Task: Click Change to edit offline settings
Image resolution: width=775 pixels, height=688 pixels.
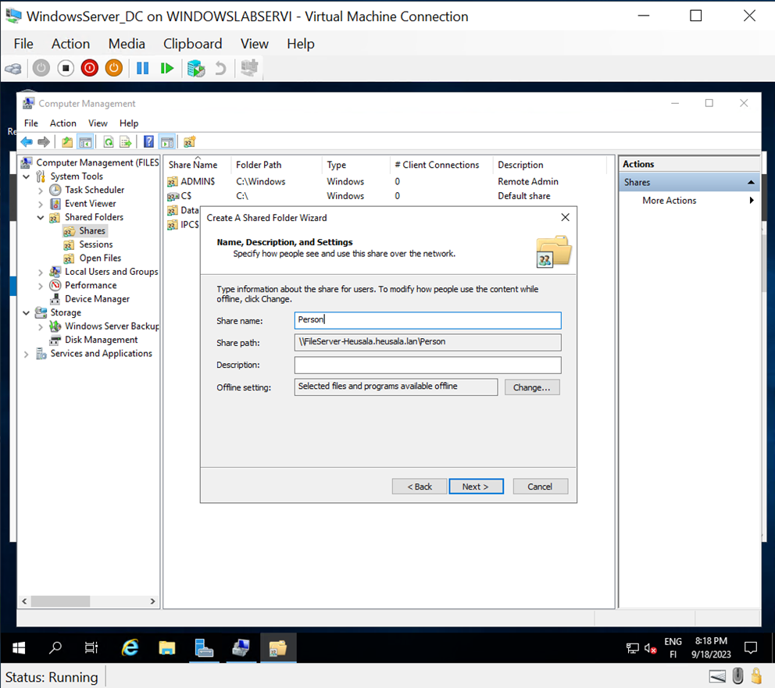Action: (532, 387)
